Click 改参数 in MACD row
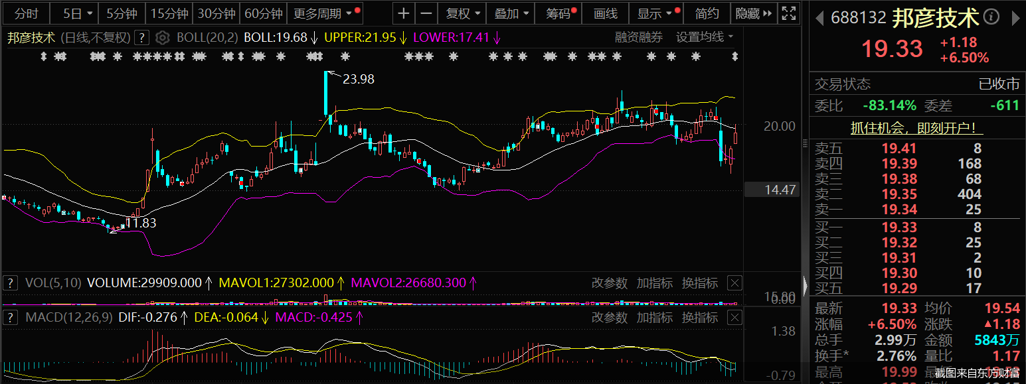Viewport: 1026px width, 384px height. tap(609, 318)
